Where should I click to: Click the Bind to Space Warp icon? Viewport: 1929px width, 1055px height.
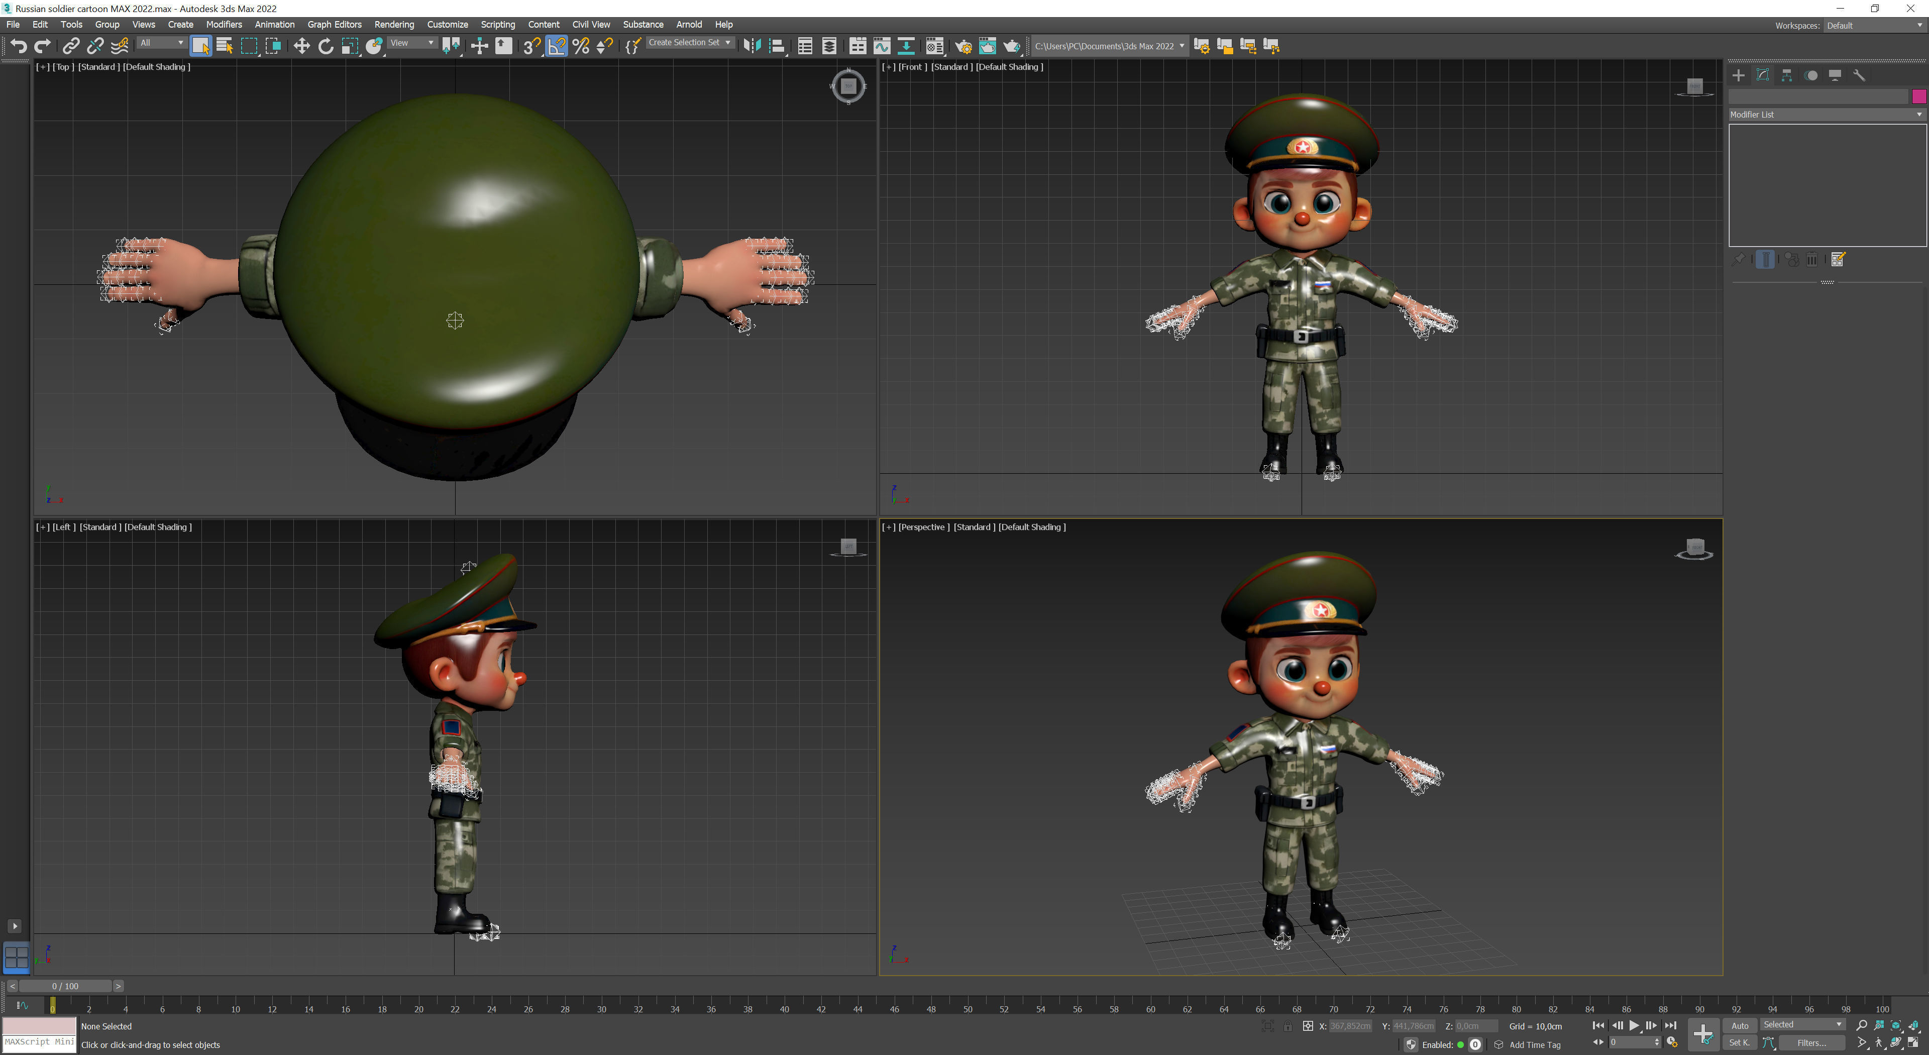click(x=120, y=46)
